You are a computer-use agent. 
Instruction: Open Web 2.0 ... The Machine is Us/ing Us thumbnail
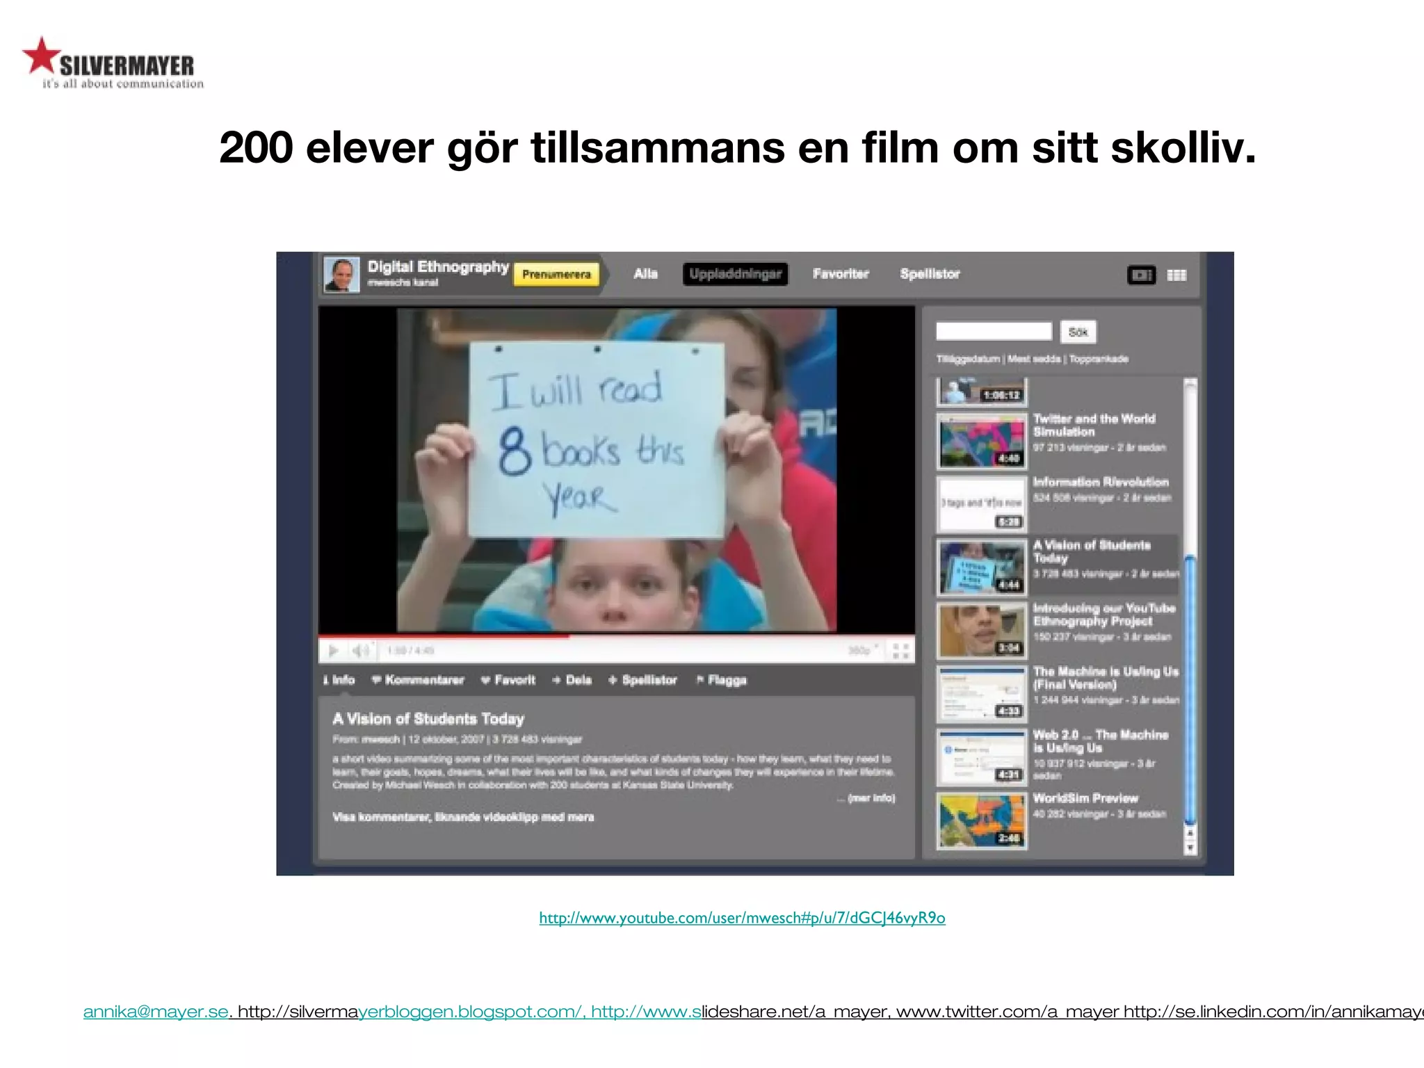[x=981, y=757]
